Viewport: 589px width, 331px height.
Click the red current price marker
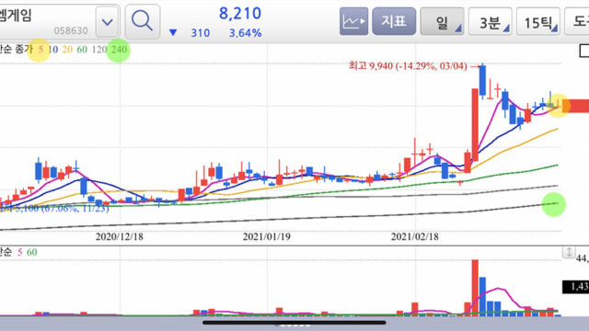point(575,106)
